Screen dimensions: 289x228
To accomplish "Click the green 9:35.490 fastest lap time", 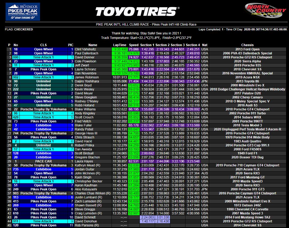I will pyautogui.click(x=121, y=49).
